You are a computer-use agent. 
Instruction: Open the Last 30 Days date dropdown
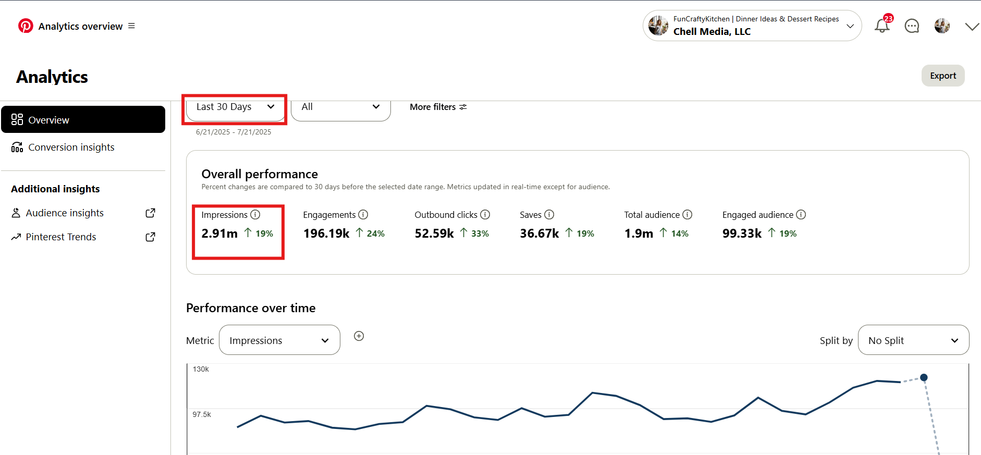[x=235, y=107]
